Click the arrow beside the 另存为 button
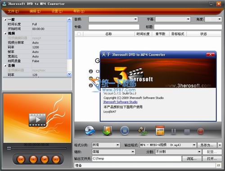Viewport: 225px width, 171px height. click(220, 145)
